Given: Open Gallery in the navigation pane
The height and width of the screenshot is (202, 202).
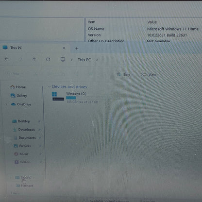Looking at the screenshot, I should click(x=22, y=96).
